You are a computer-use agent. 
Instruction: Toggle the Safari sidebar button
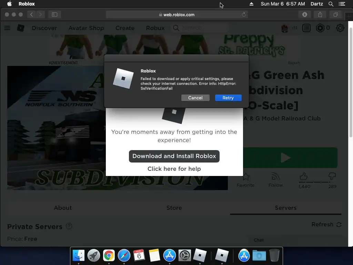tap(54, 14)
